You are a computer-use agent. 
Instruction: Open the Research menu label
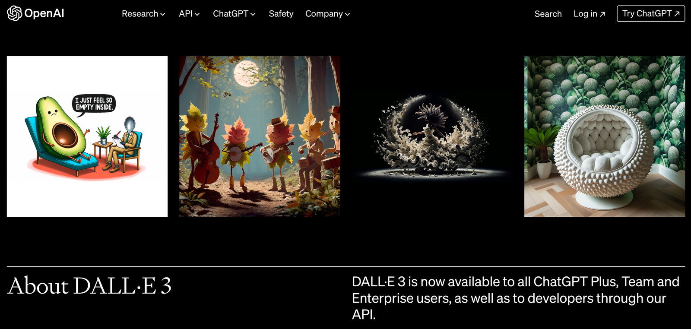pyautogui.click(x=140, y=14)
